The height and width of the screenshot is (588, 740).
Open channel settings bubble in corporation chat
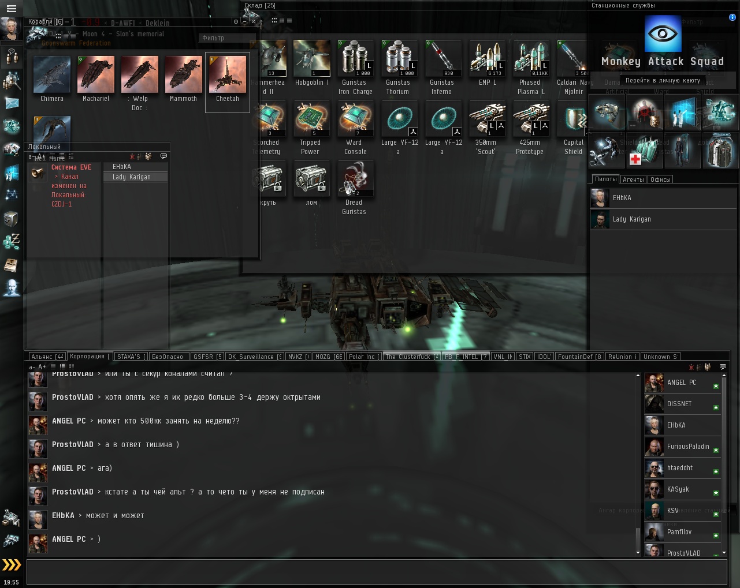click(x=723, y=366)
